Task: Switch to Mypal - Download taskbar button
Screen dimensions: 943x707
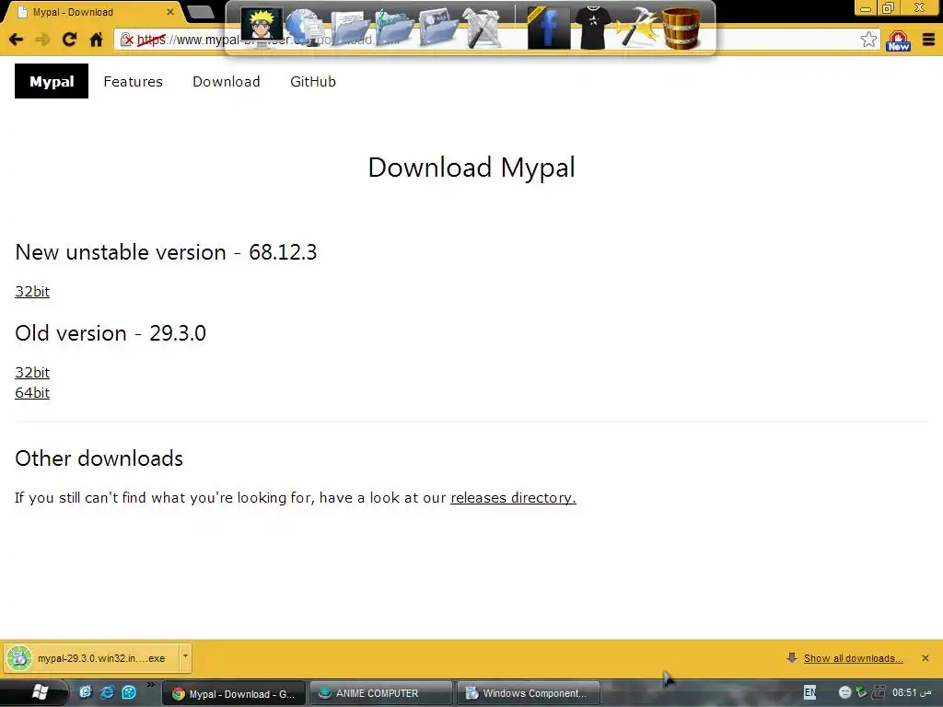Action: click(233, 694)
